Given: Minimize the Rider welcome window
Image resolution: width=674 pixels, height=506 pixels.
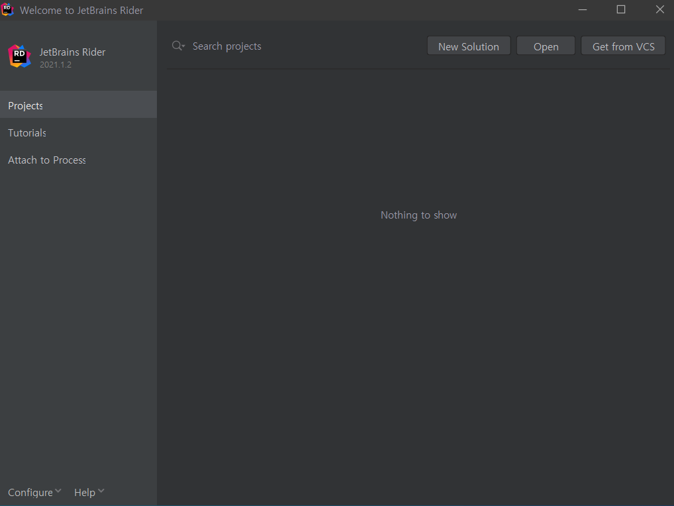Looking at the screenshot, I should pyautogui.click(x=583, y=9).
